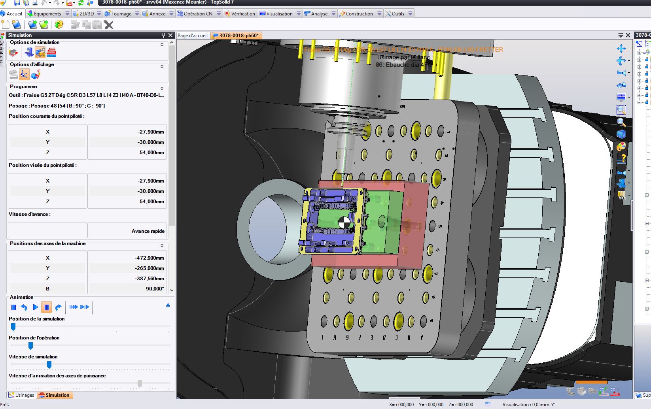Step back one move in animation
The height and width of the screenshot is (409, 651).
click(x=24, y=307)
